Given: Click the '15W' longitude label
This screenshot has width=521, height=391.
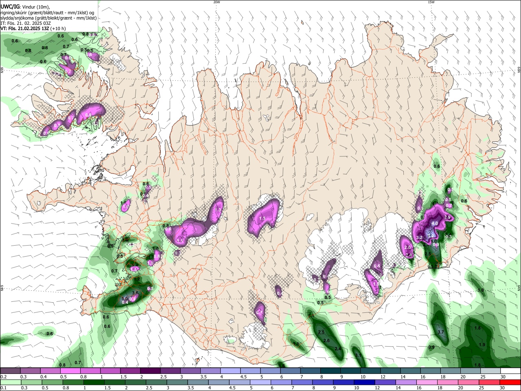Looking at the screenshot, I should pos(431,2).
